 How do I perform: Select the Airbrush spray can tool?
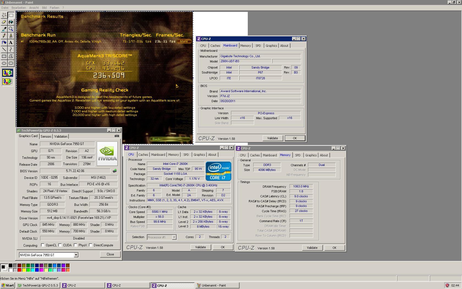pyautogui.click(x=4, y=43)
